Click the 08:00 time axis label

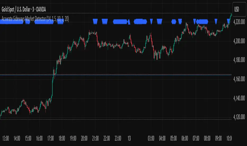207,138
